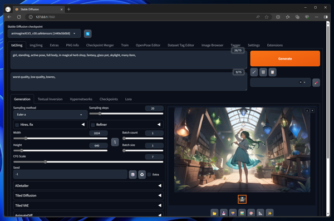Viewport: 334px width, 221px height.
Task: Click the Height slider handle
Action: pos(22,150)
